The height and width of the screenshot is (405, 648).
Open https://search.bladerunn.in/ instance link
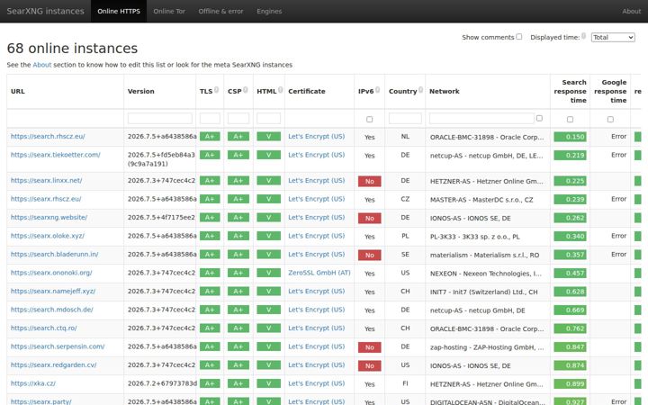coord(55,254)
